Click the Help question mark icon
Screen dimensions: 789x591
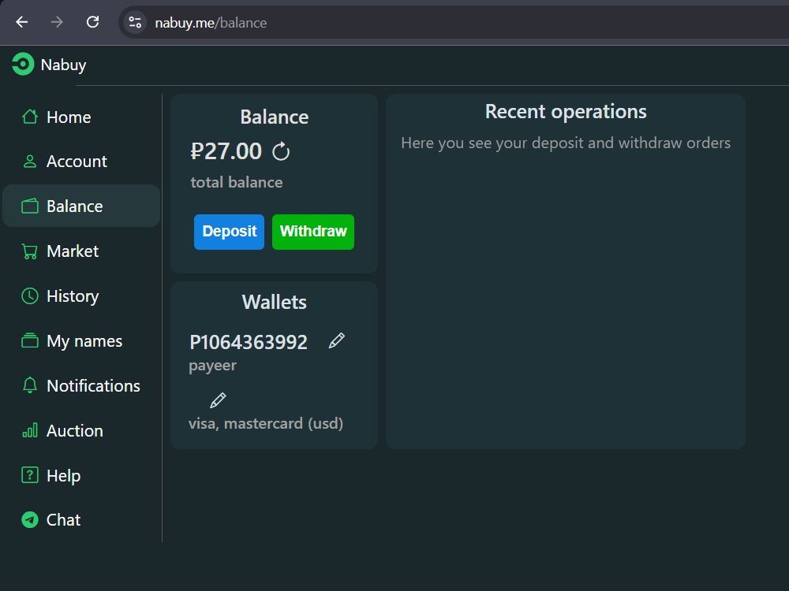point(30,475)
